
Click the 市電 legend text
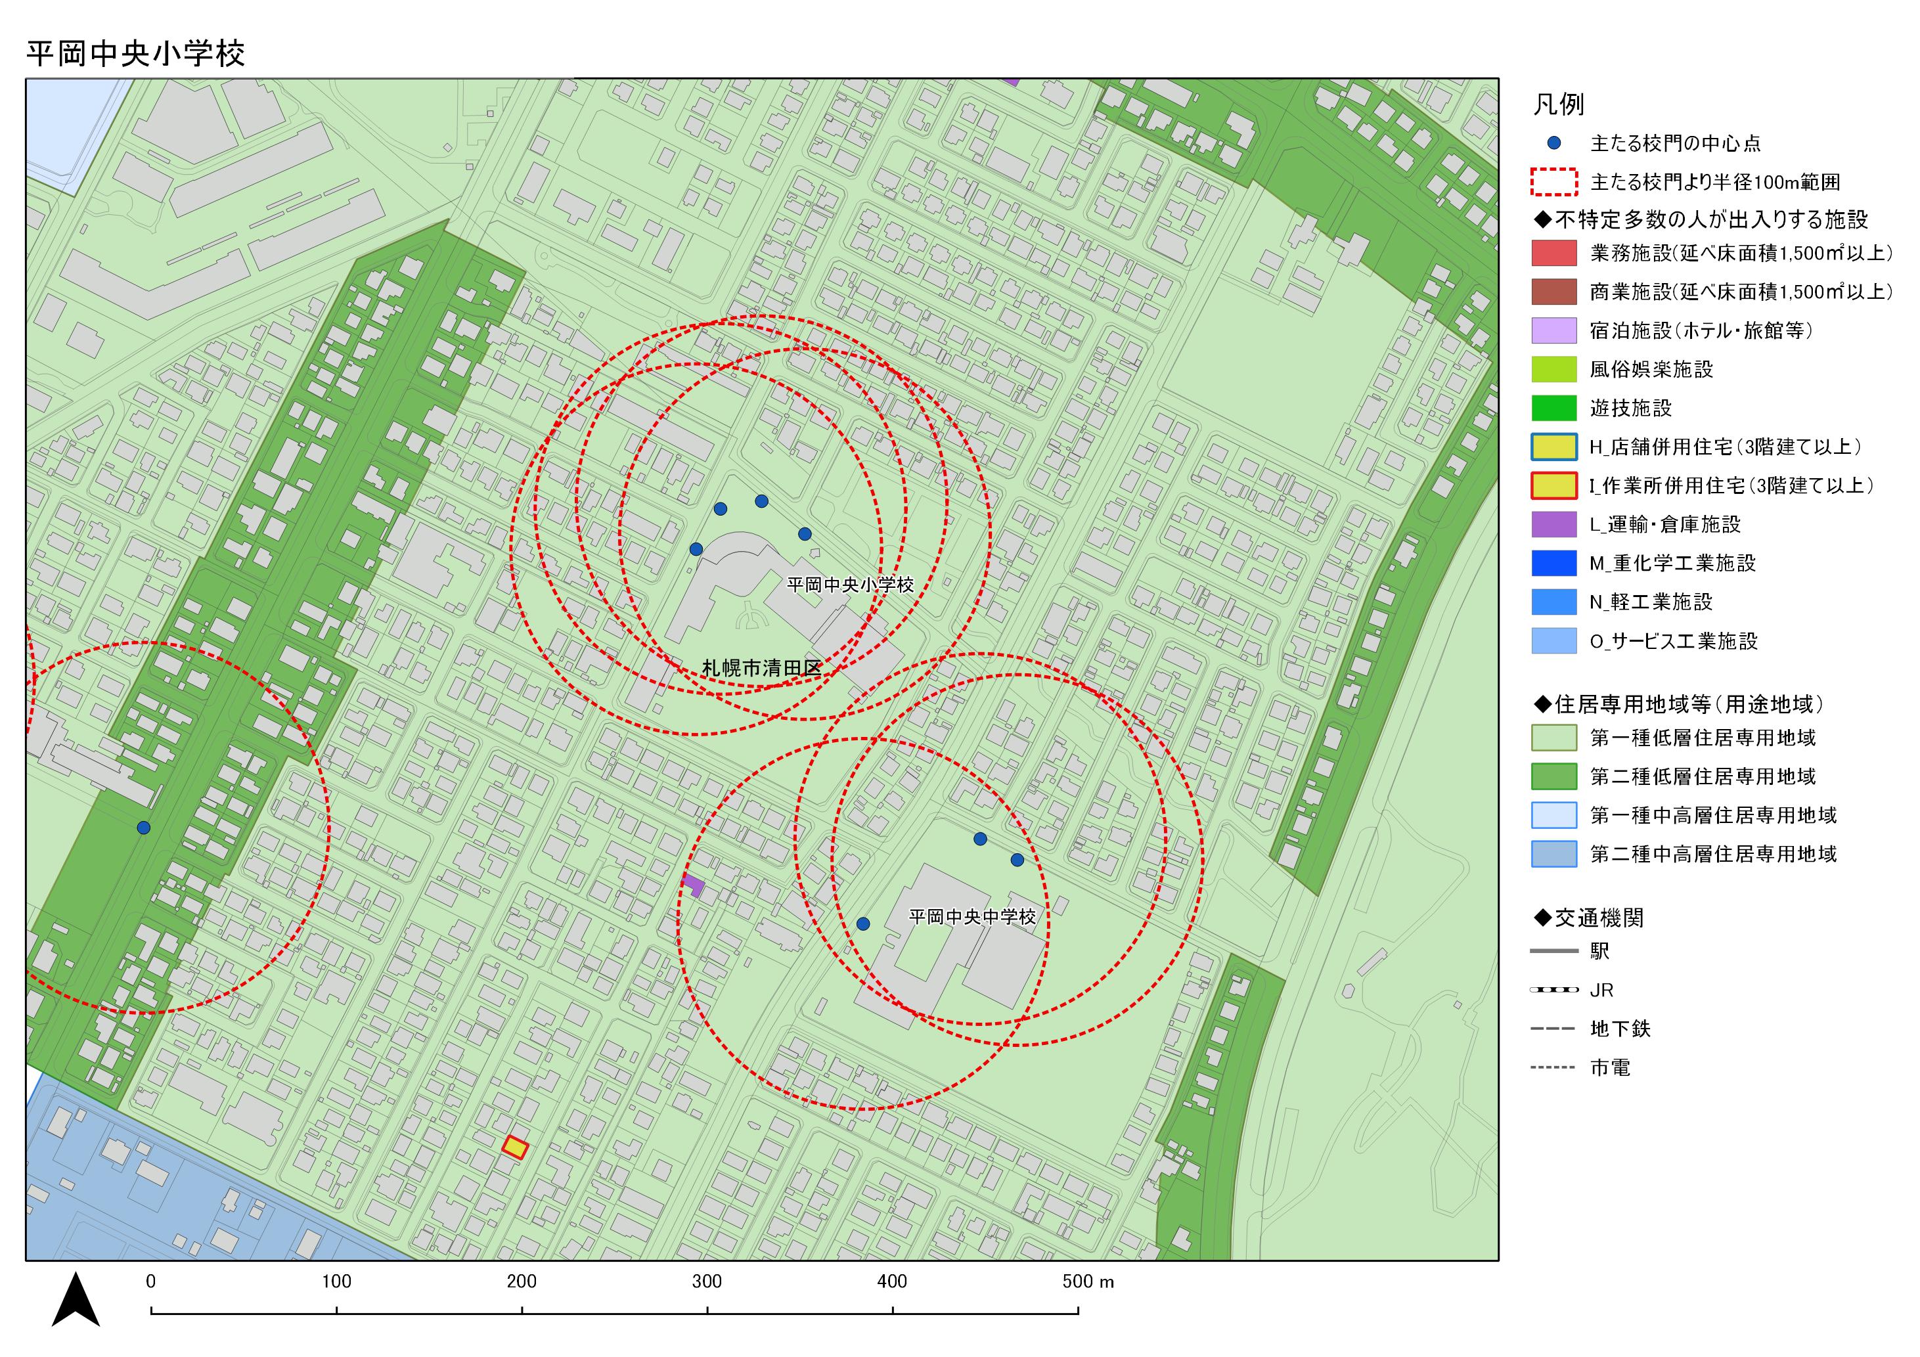tap(1610, 1068)
